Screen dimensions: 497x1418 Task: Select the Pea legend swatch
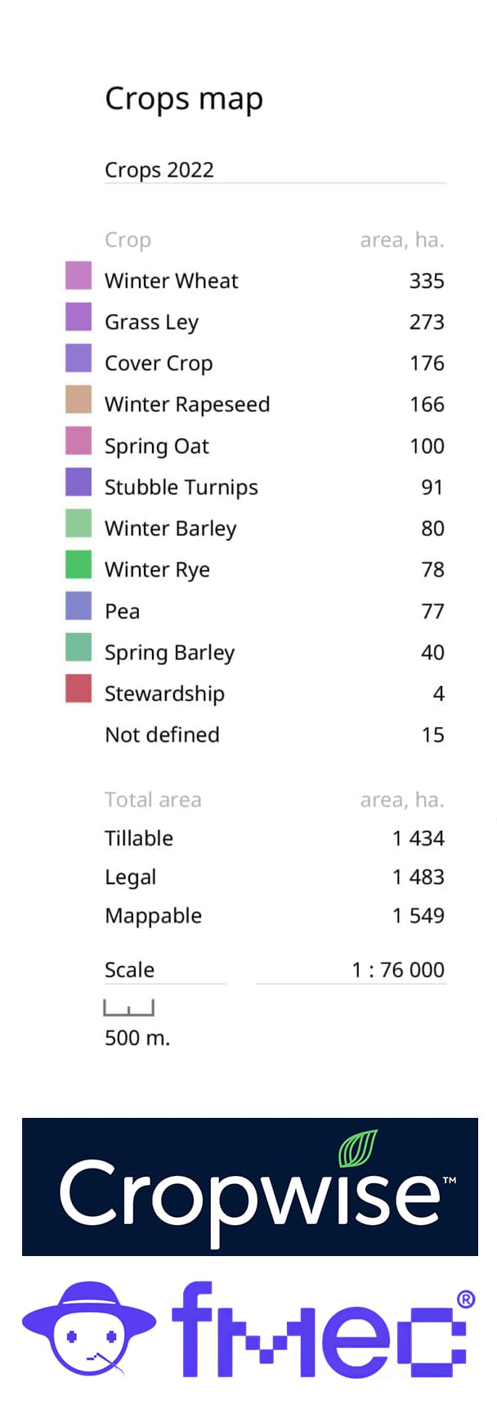(x=78, y=606)
